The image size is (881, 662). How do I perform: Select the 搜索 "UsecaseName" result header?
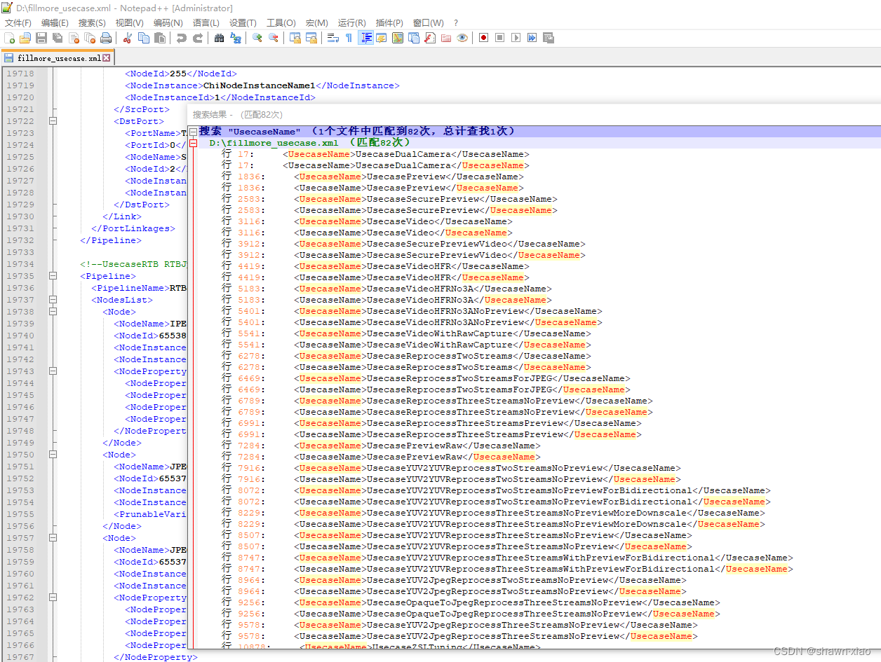coord(357,131)
